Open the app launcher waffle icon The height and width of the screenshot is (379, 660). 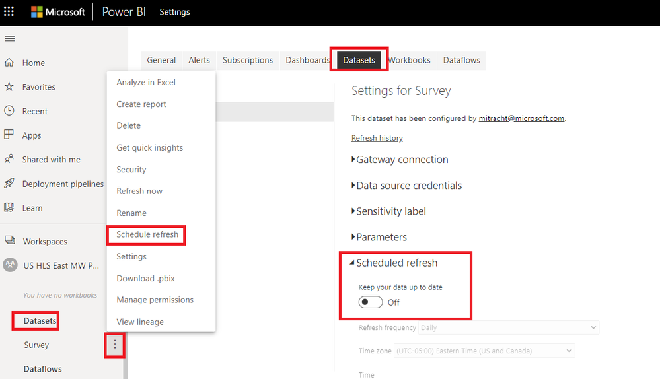(x=9, y=11)
